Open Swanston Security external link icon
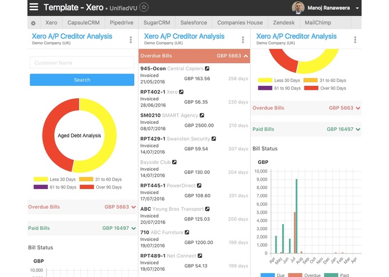389x277 pixels. (214, 138)
